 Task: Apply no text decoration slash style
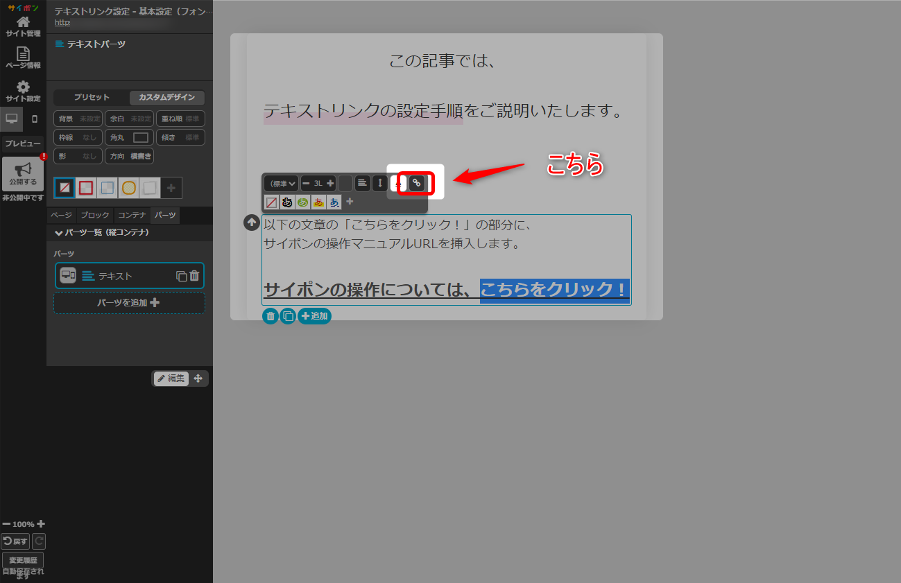tap(271, 202)
